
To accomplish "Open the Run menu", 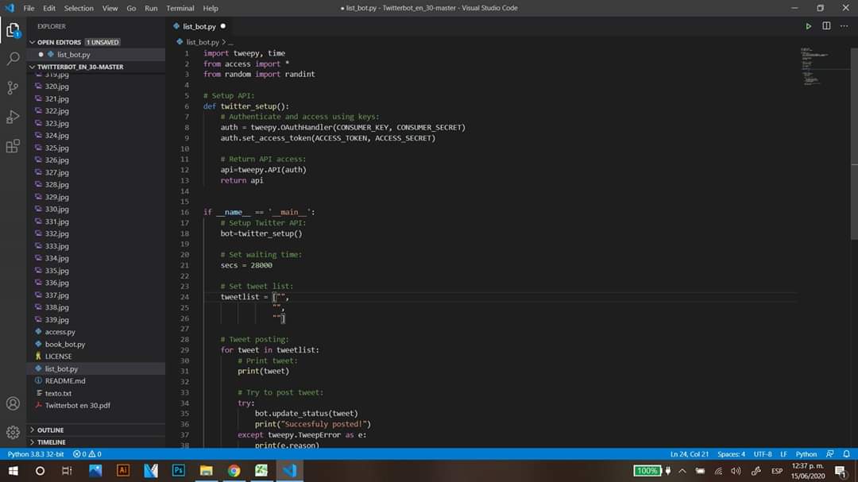I will (151, 8).
